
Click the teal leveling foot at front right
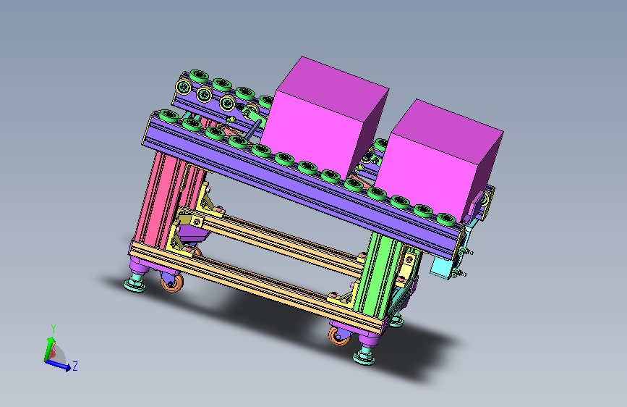coord(364,356)
